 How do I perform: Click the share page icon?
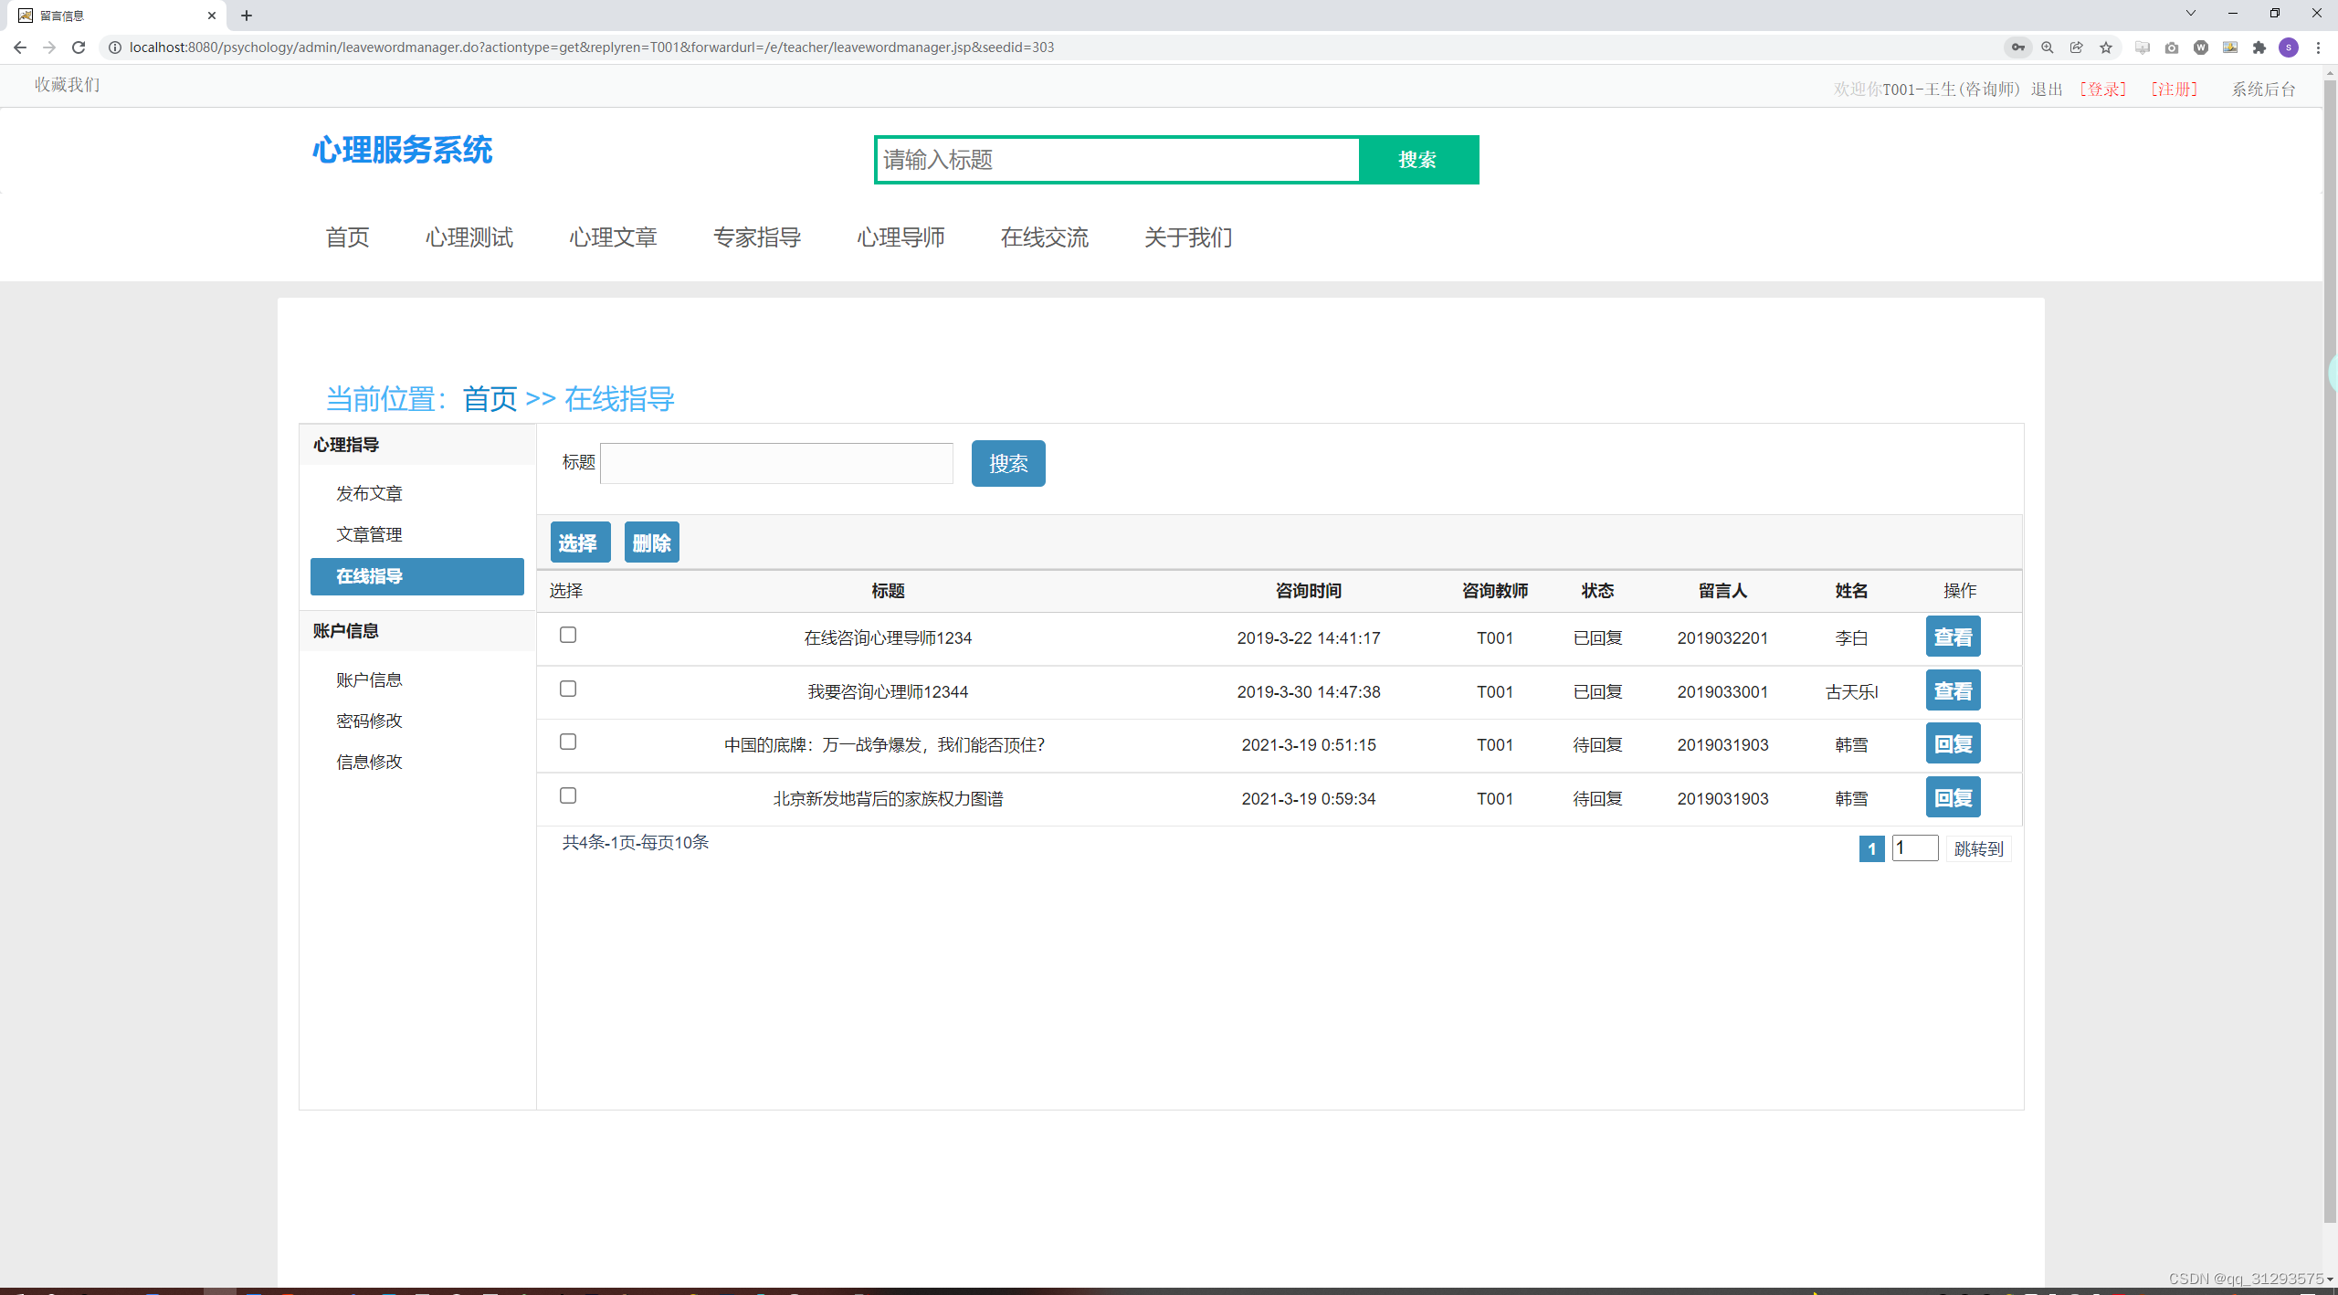click(2076, 47)
